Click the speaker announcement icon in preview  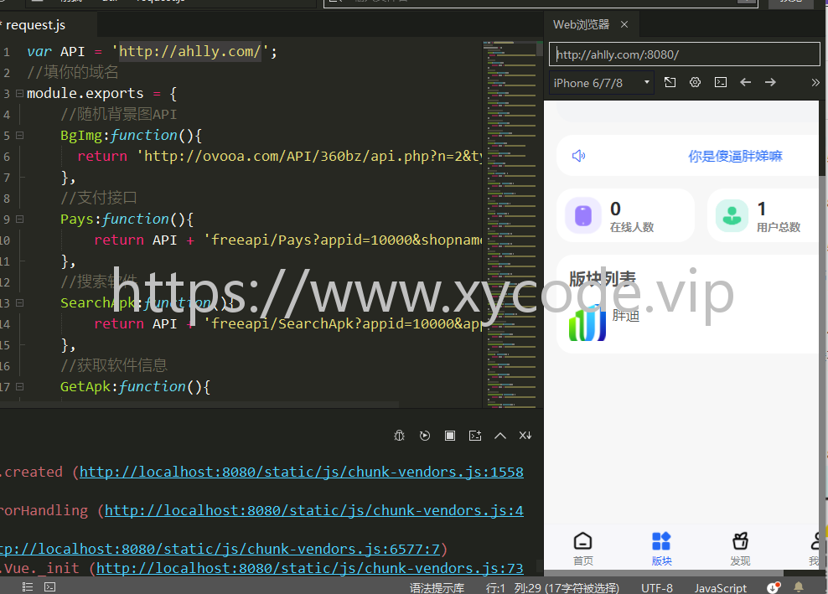(x=579, y=156)
